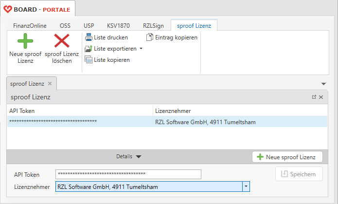Screen dimensions: 338x204
Task: Click the red X sproof Lizenz löschen icon
Action: click(62, 41)
